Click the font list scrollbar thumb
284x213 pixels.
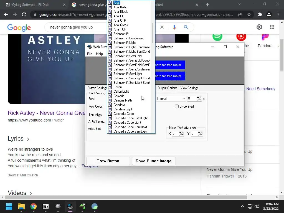(x=153, y=33)
